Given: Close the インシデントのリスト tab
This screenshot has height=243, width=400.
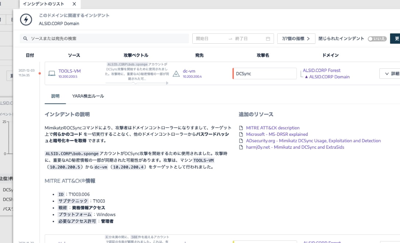Looking at the screenshot, I should click(74, 4).
